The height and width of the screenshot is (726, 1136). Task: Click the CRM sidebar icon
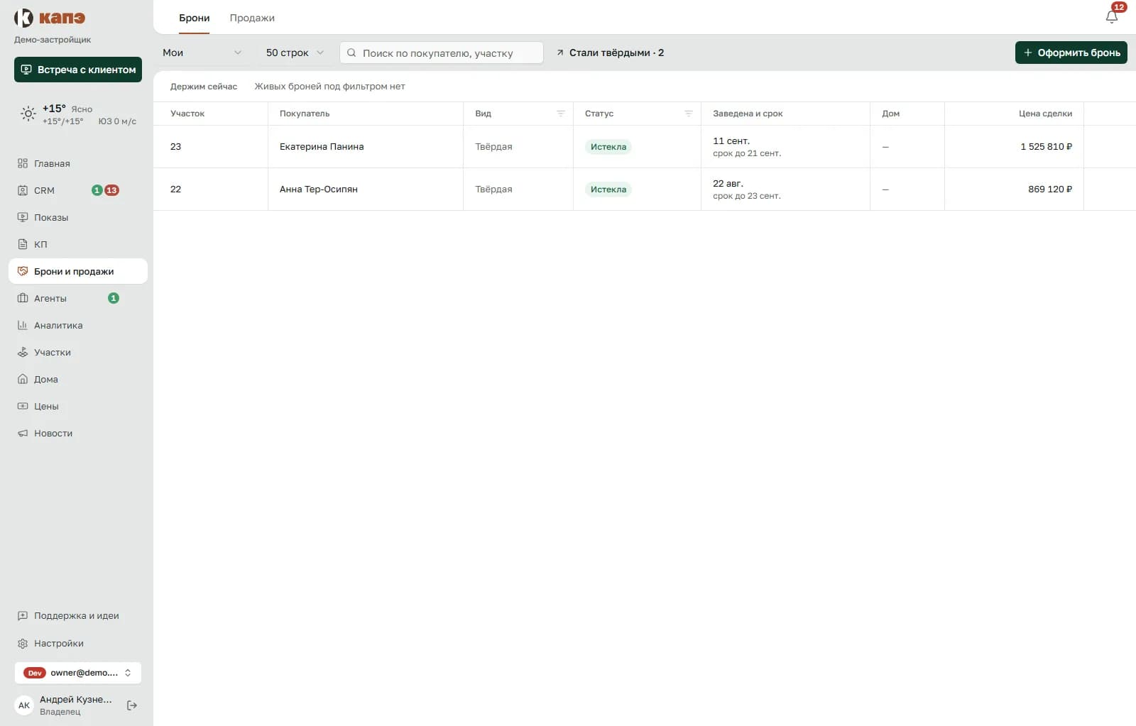pyautogui.click(x=23, y=190)
